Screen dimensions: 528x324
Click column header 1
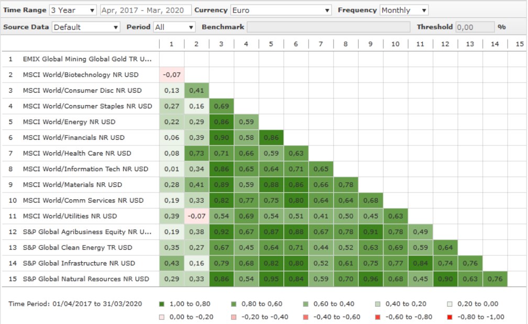coord(171,44)
